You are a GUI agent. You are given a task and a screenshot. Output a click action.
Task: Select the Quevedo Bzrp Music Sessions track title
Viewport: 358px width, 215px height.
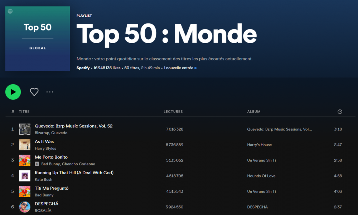73,126
